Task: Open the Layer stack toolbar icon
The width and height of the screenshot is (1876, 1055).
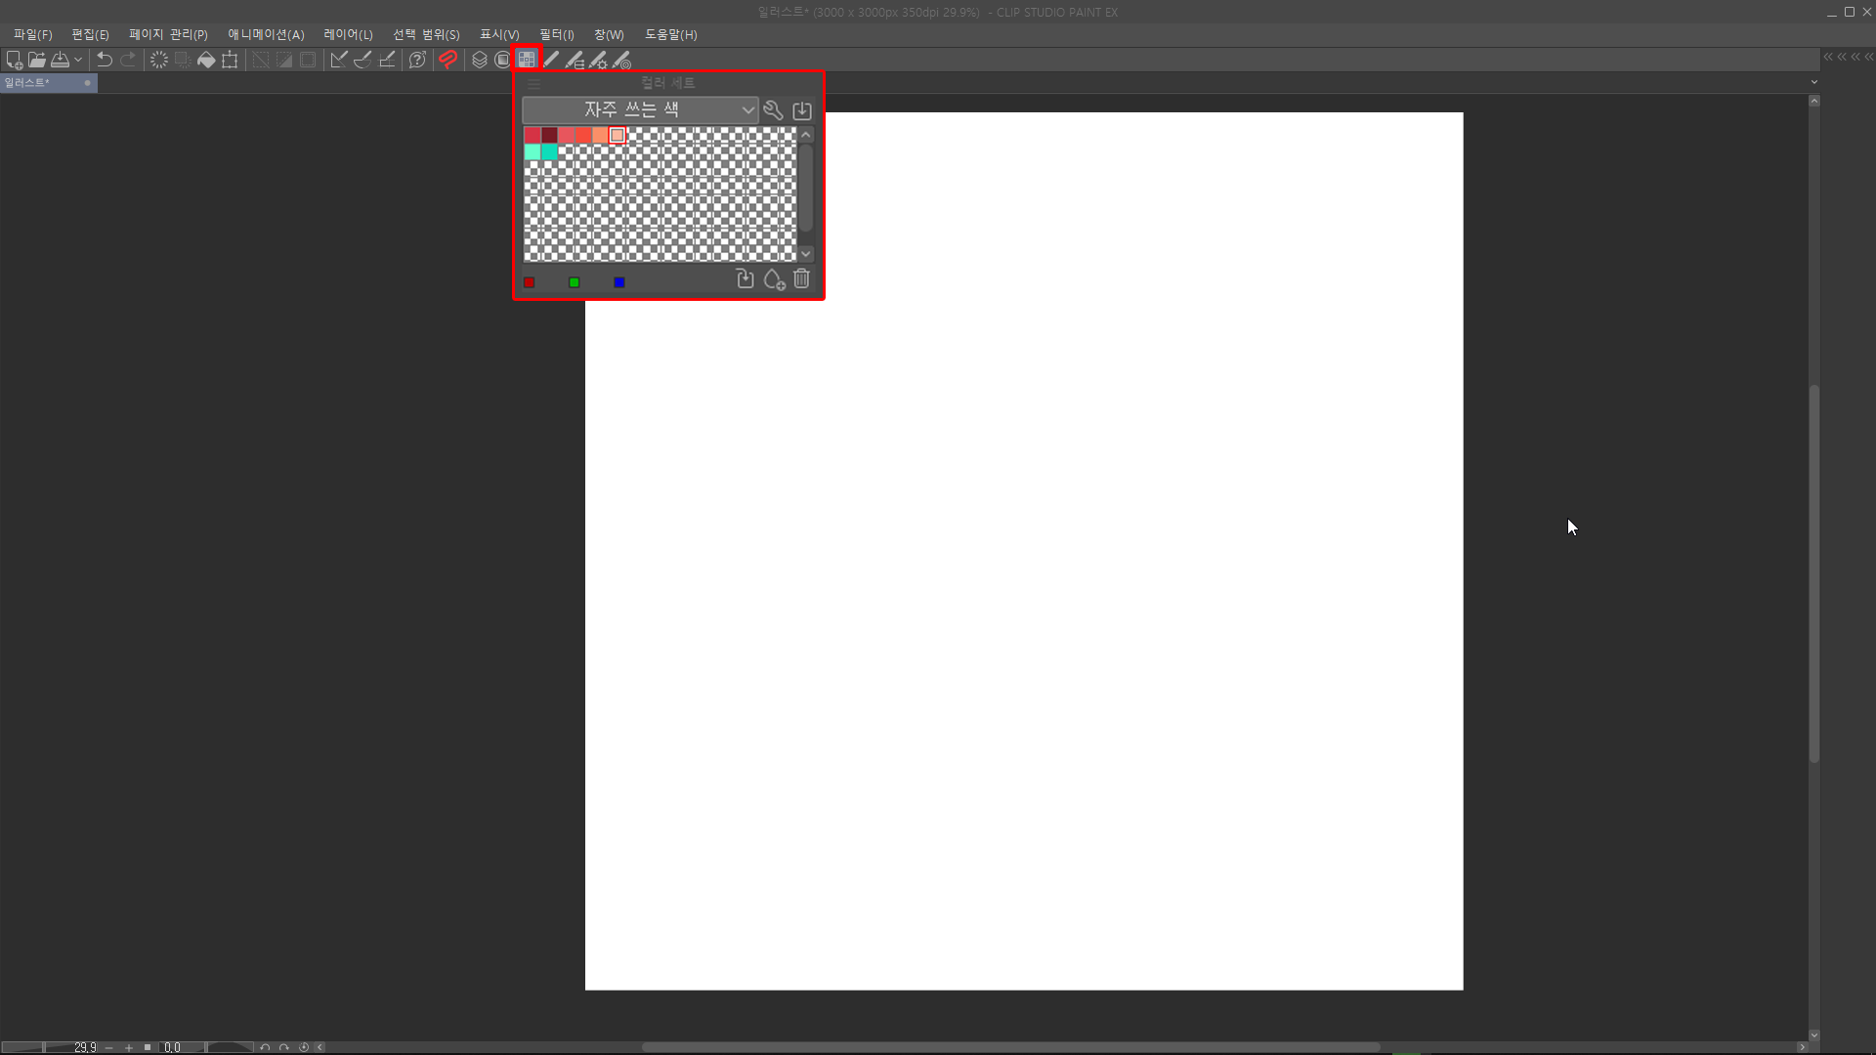Action: [x=479, y=60]
